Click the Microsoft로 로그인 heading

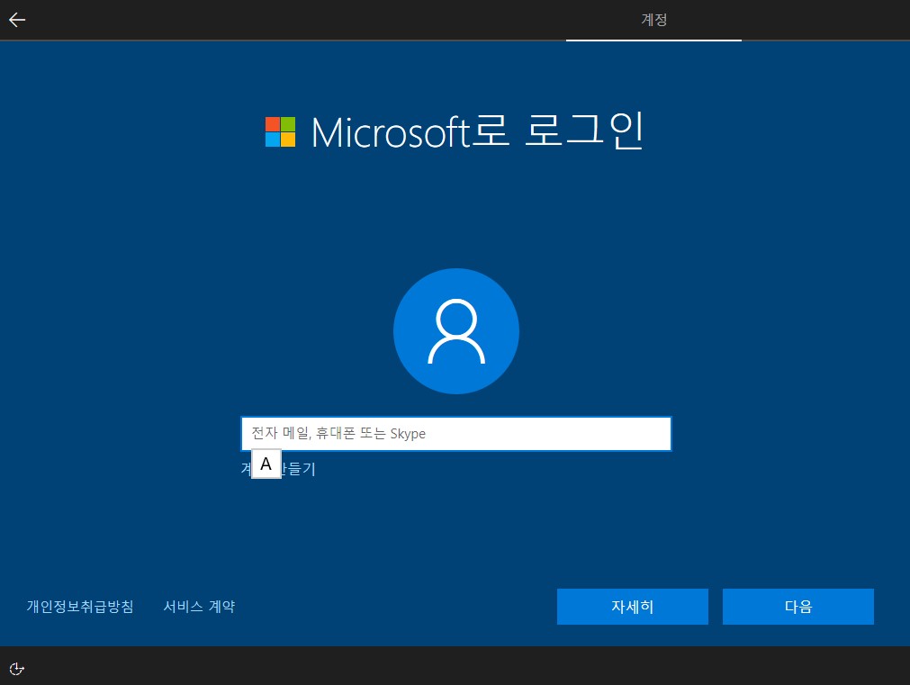pyautogui.click(x=477, y=131)
